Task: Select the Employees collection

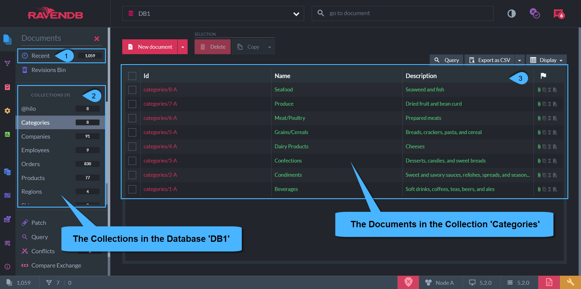Action: pyautogui.click(x=61, y=150)
